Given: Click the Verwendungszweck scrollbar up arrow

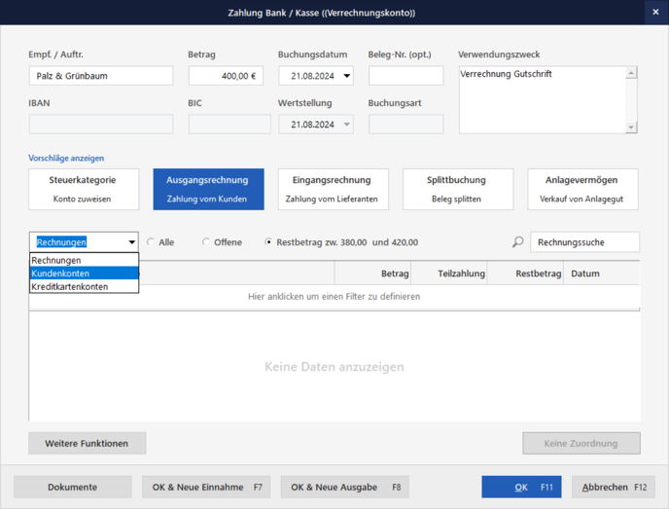Looking at the screenshot, I should point(631,73).
